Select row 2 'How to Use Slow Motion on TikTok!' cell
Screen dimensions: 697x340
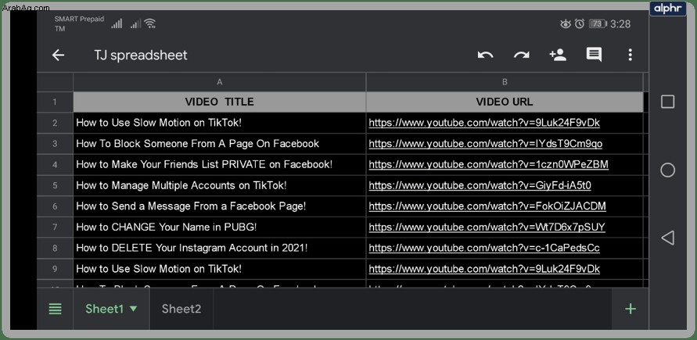pyautogui.click(x=220, y=123)
